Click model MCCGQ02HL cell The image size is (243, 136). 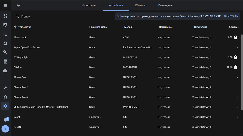(130, 67)
